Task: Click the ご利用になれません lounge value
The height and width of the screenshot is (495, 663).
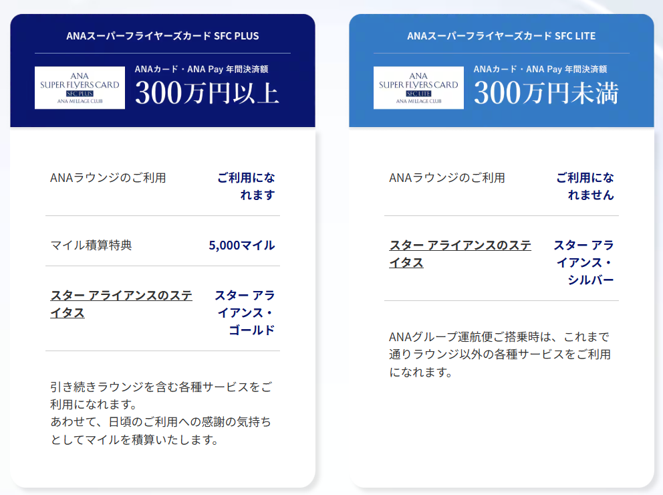Action: click(585, 186)
